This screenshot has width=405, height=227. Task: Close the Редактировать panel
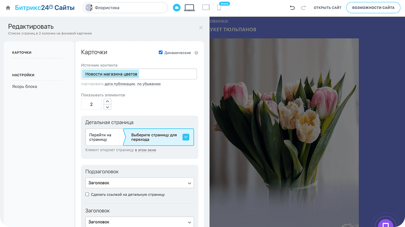(201, 28)
